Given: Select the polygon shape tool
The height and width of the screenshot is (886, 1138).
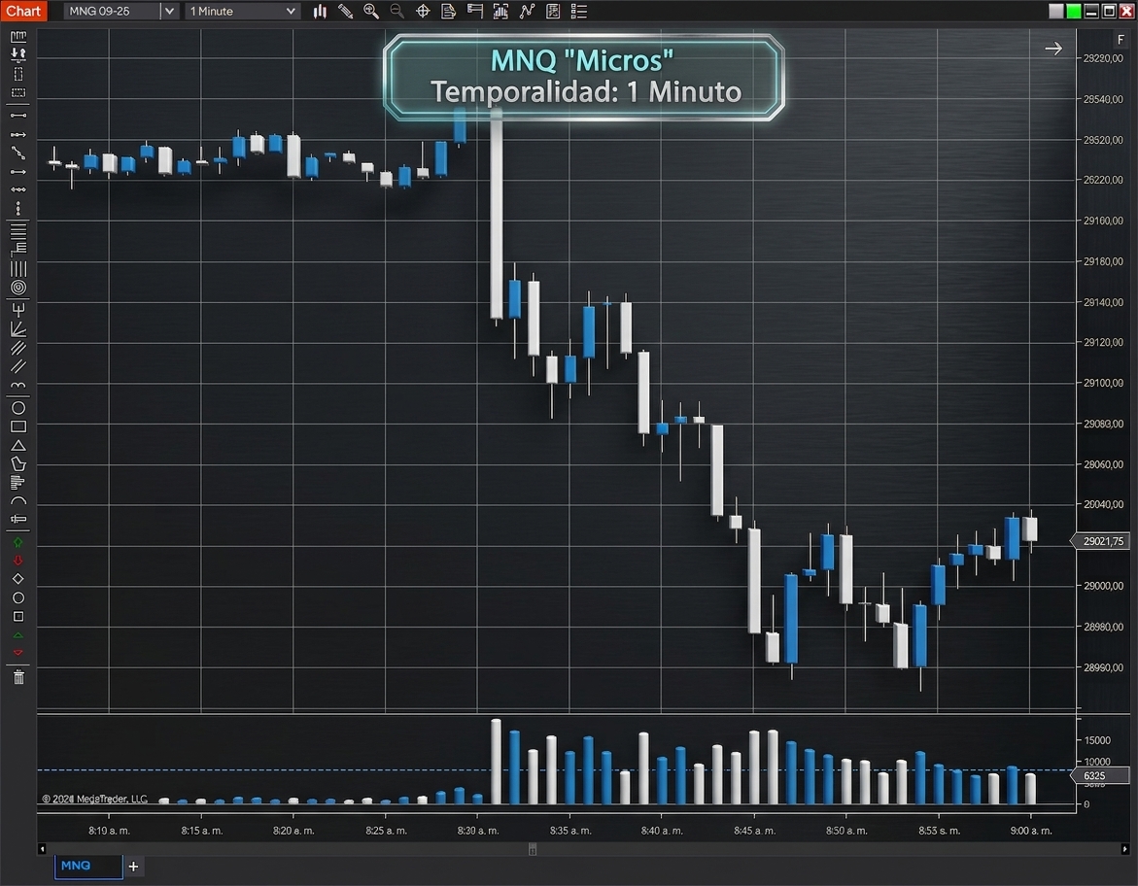Looking at the screenshot, I should pyautogui.click(x=18, y=463).
